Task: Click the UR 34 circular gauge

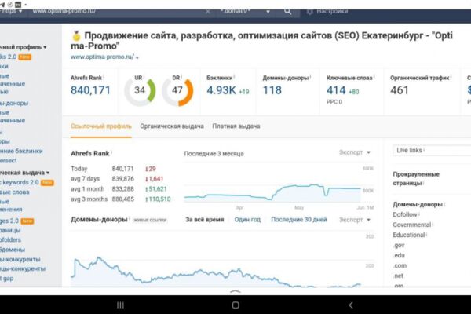Action: pos(140,90)
